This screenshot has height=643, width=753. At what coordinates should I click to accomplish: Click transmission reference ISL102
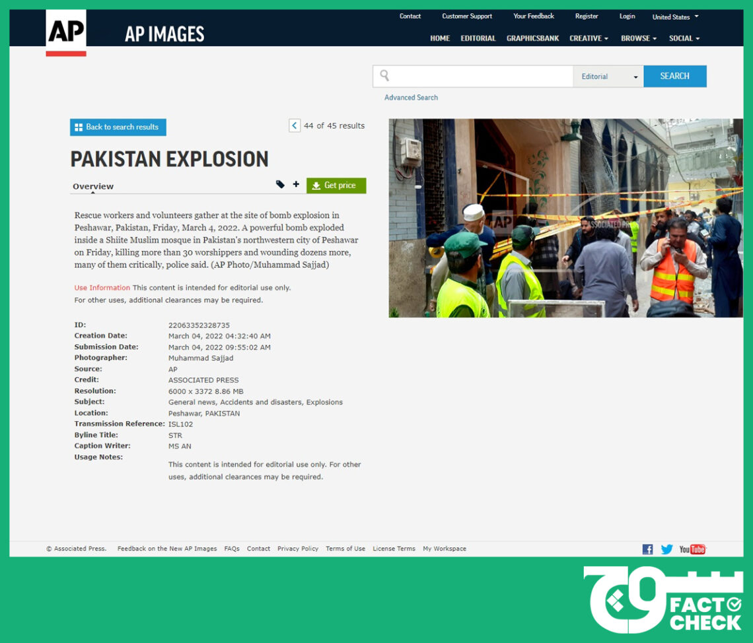pyautogui.click(x=180, y=424)
